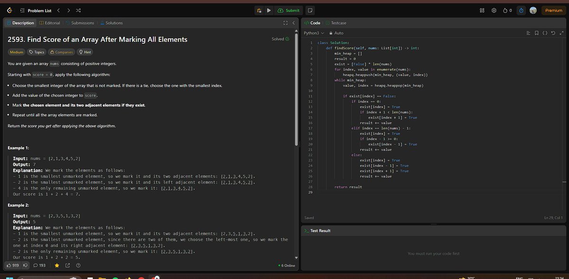Click the Medium difficulty tag
This screenshot has width=569, height=279.
17,52
